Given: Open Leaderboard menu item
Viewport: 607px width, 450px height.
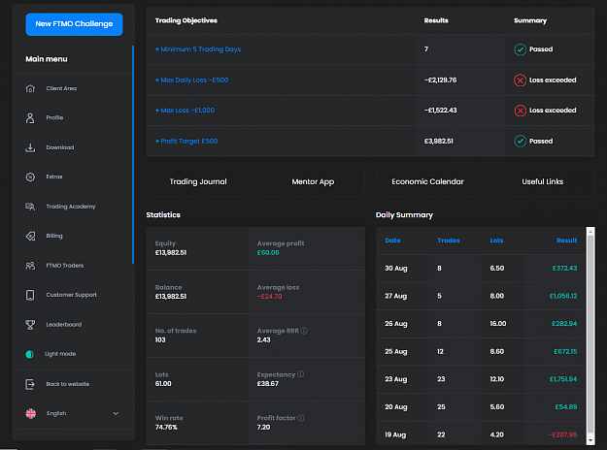Looking at the screenshot, I should (63, 325).
